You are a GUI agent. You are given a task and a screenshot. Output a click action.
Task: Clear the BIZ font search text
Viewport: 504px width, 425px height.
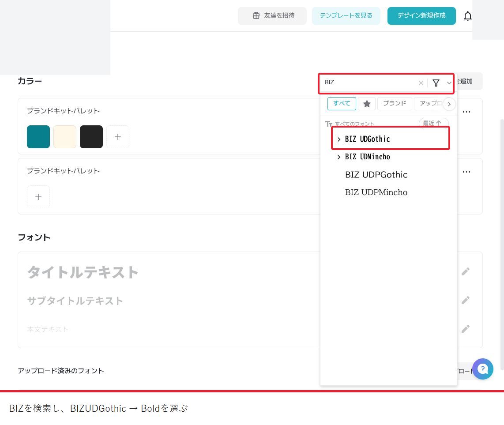(x=421, y=83)
